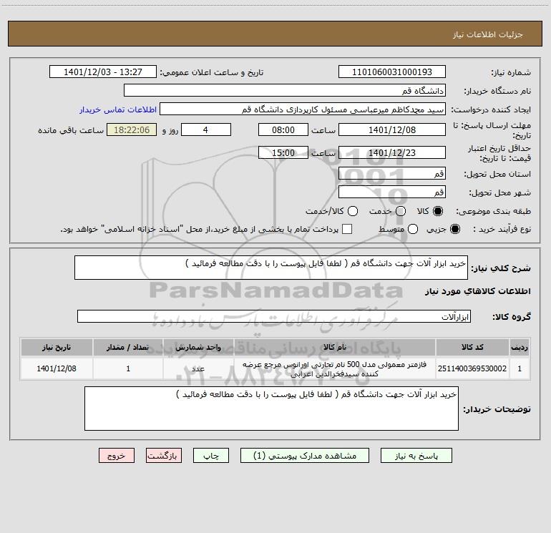The image size is (551, 533).
Task: Click the row number cell 1
Action: point(520,368)
